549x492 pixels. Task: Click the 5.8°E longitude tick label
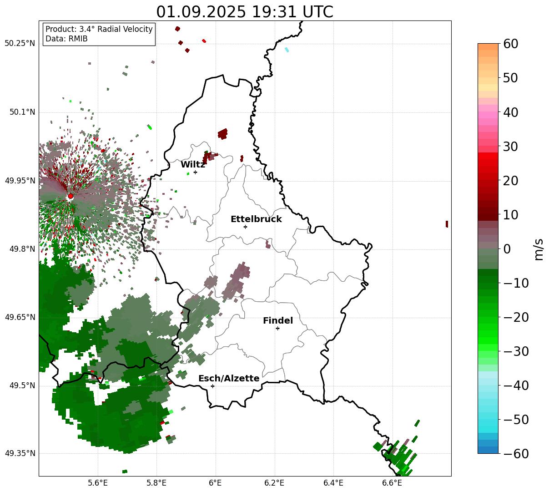pos(157,483)
